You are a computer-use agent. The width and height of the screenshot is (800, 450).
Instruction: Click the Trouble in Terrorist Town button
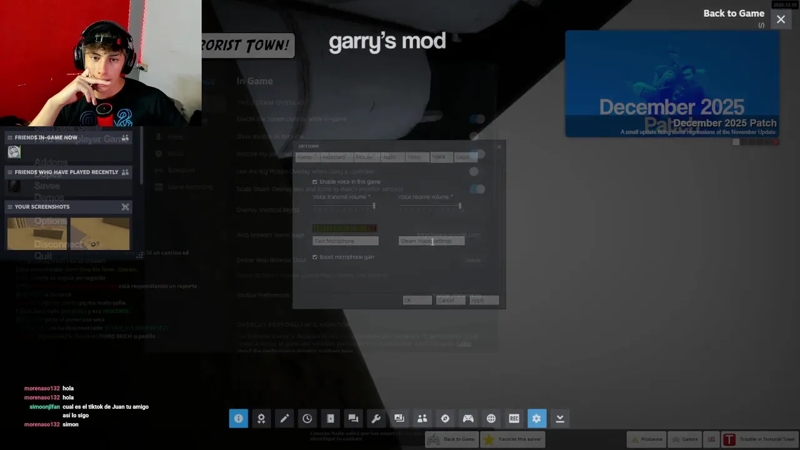tap(759, 439)
